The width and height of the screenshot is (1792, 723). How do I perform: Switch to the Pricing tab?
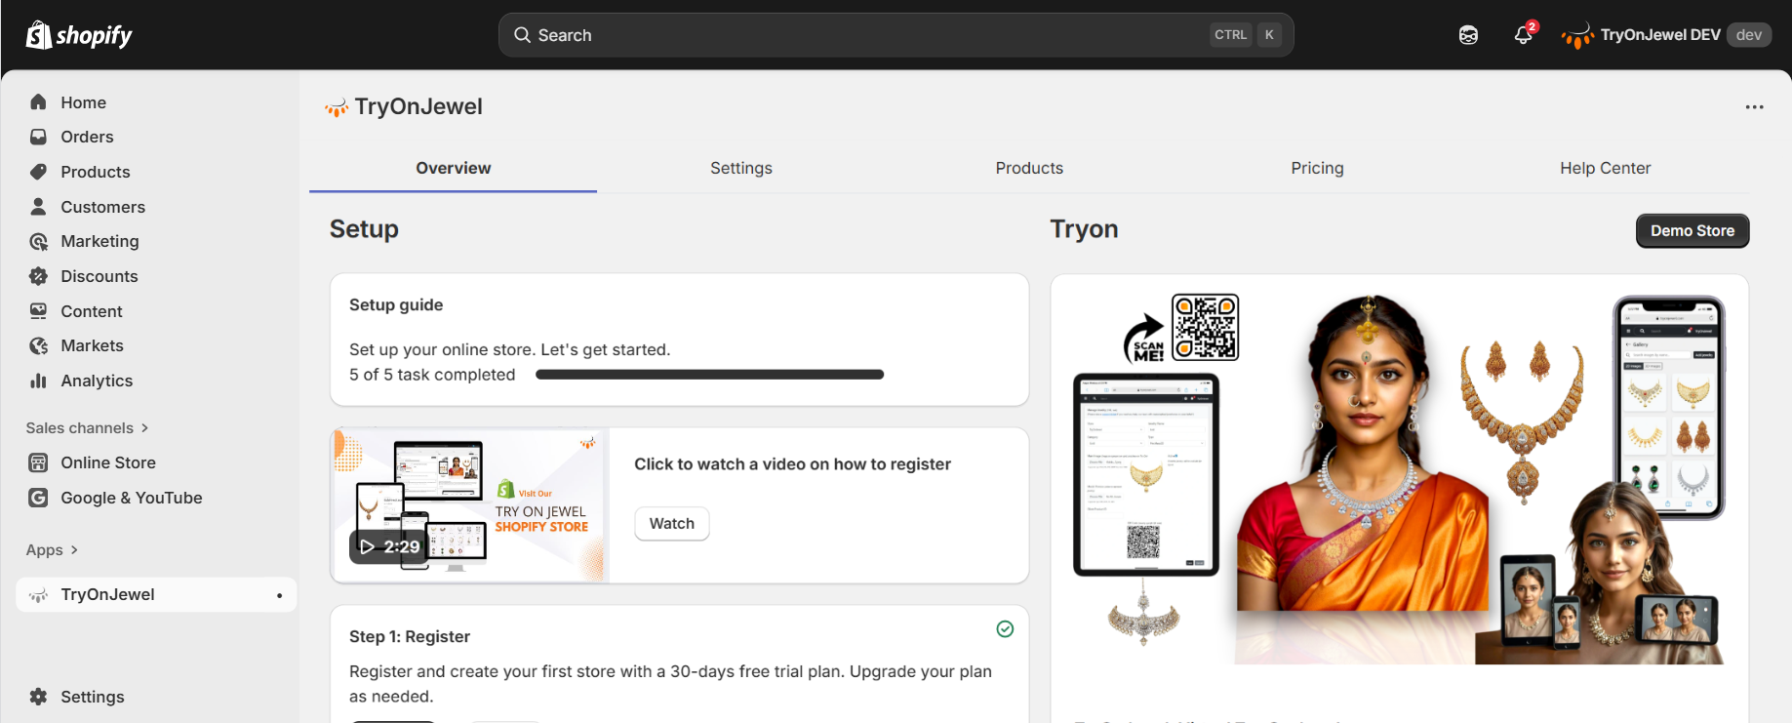click(x=1317, y=168)
